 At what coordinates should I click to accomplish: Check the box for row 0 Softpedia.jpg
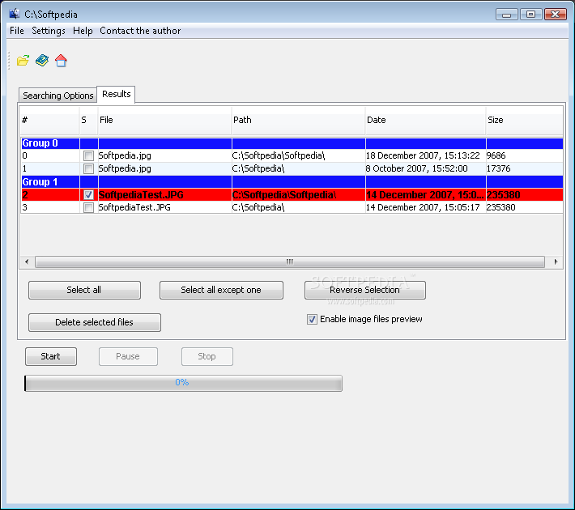pos(88,155)
